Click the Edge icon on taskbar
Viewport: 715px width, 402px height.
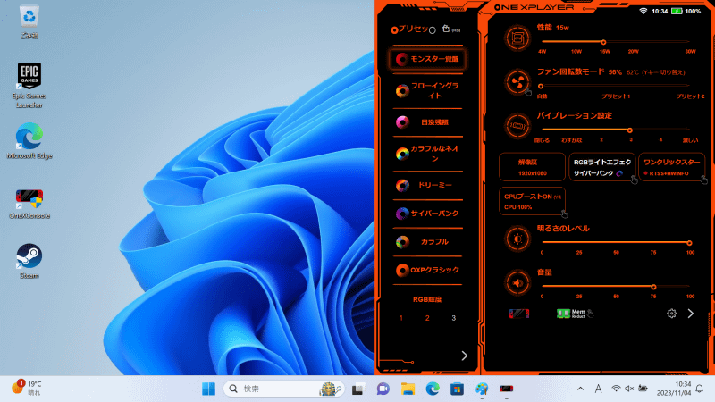pyautogui.click(x=433, y=389)
